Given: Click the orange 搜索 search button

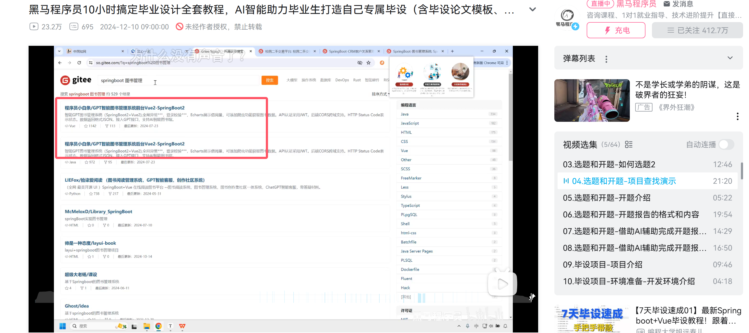Looking at the screenshot, I should (x=270, y=80).
